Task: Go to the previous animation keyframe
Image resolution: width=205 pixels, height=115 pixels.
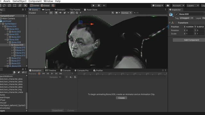Action: 48,73
